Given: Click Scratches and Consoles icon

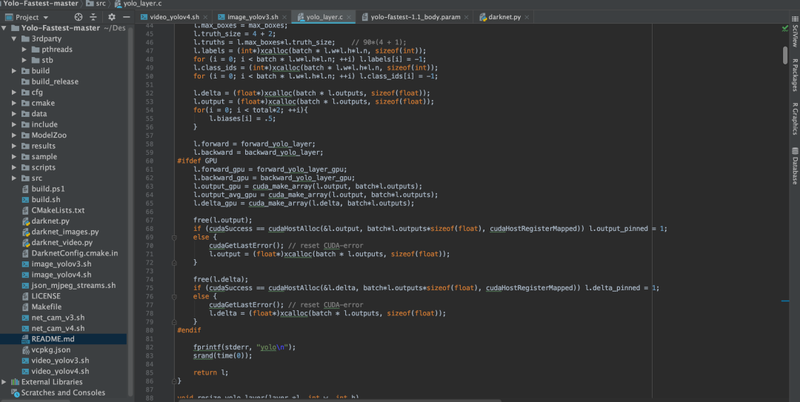Looking at the screenshot, I should pos(15,392).
